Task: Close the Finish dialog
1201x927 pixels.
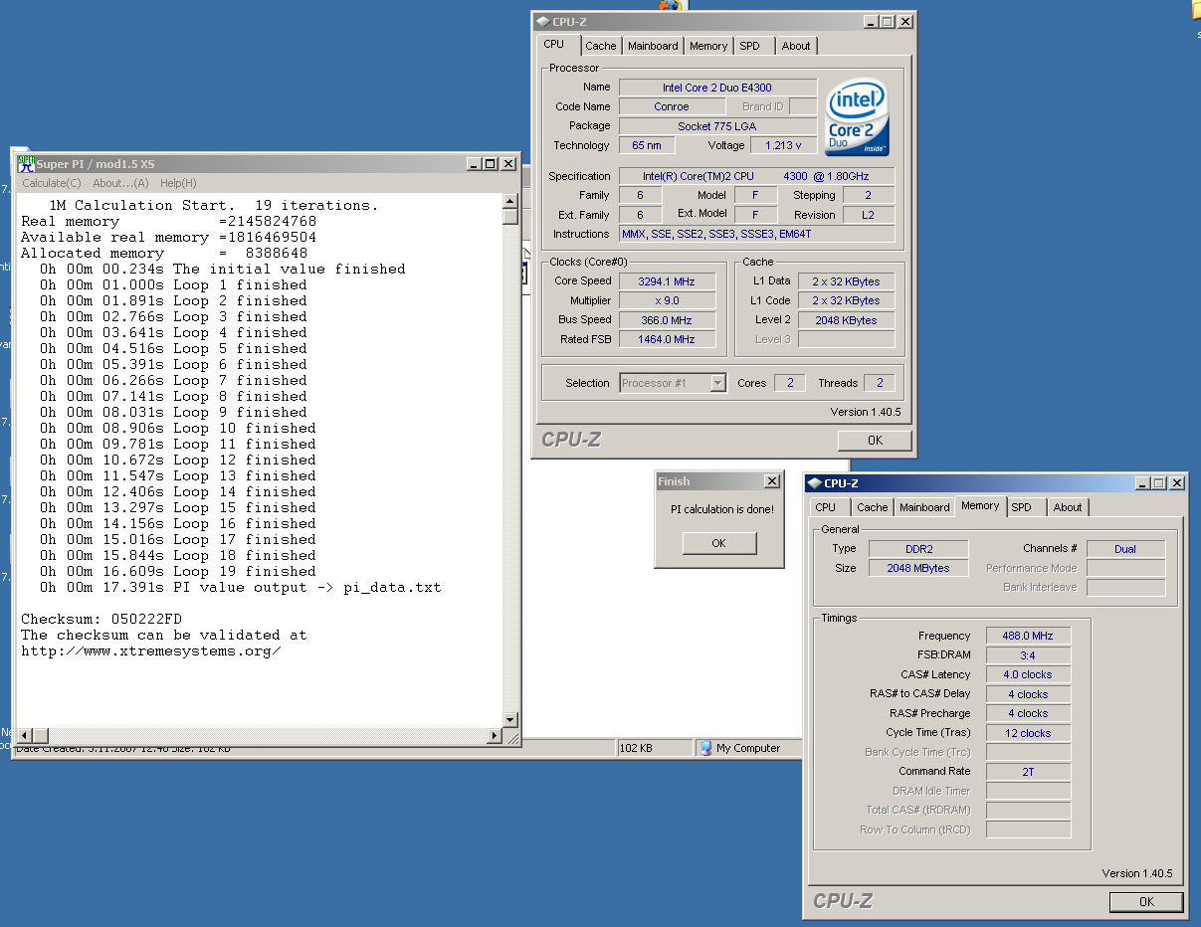Action: tap(771, 481)
